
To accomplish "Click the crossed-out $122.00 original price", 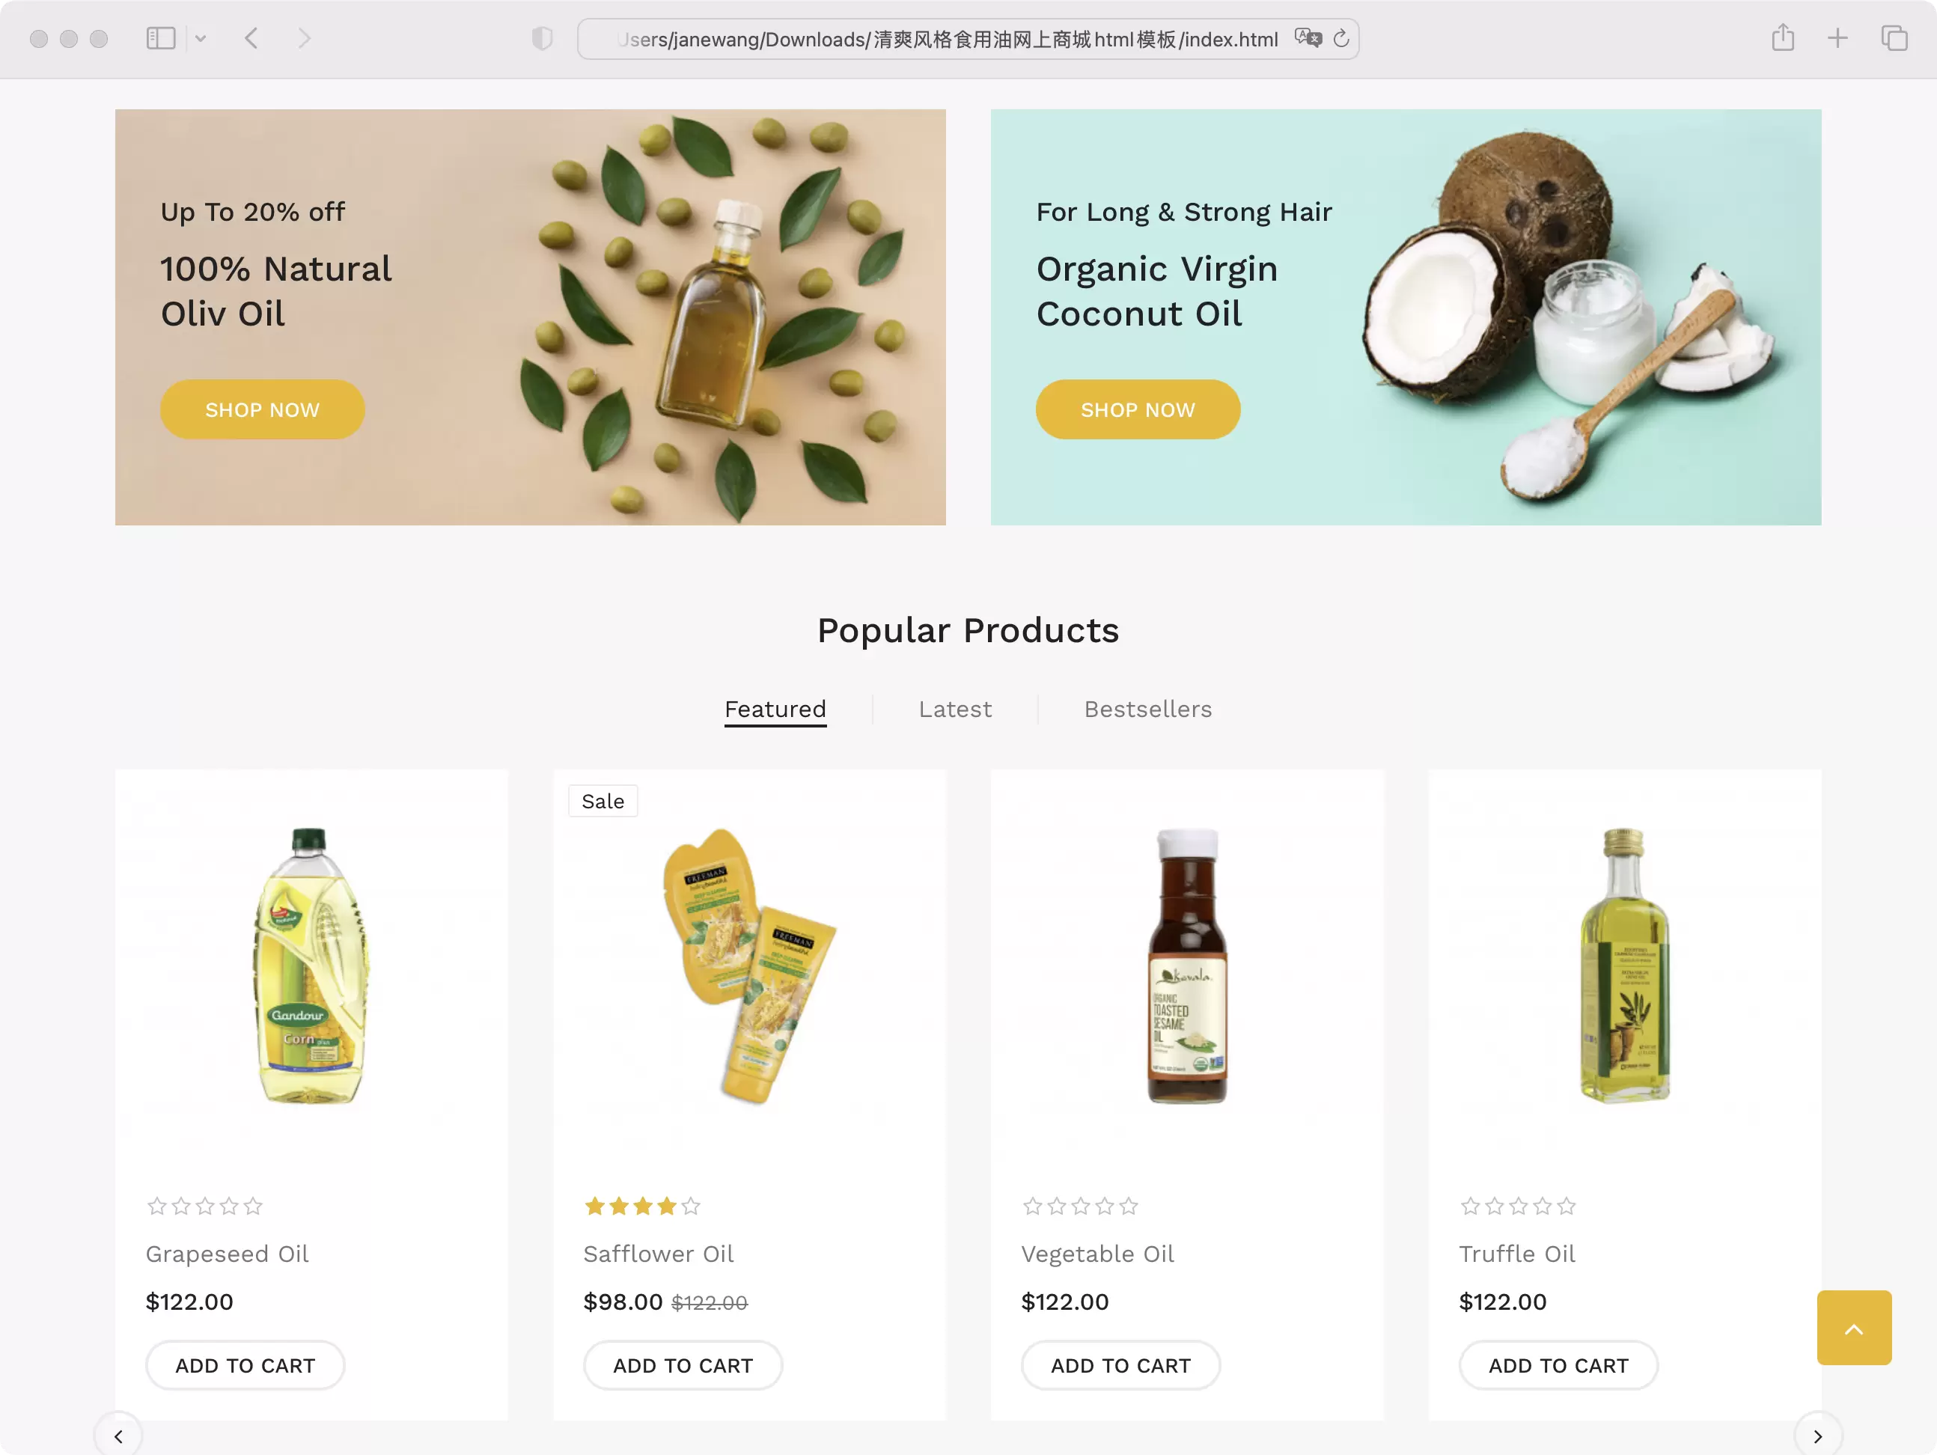I will [710, 1302].
